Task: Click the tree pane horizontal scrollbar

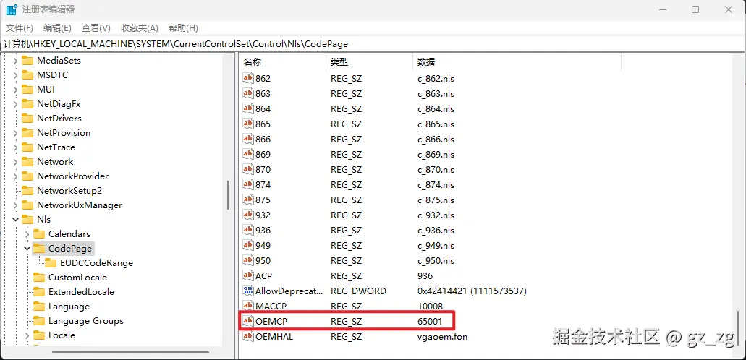Action: click(130, 352)
